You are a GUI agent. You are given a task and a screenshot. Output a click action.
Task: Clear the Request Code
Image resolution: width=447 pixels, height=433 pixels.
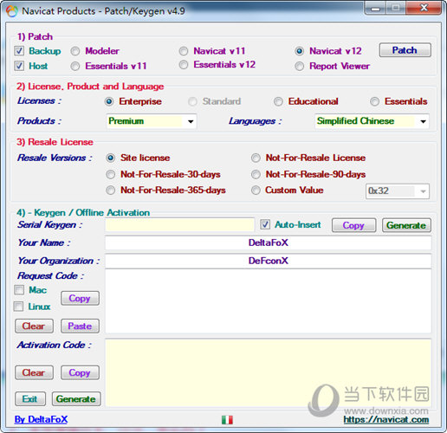click(x=34, y=326)
